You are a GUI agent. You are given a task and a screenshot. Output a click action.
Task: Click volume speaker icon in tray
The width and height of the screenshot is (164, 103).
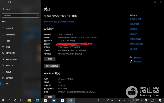coord(128,101)
